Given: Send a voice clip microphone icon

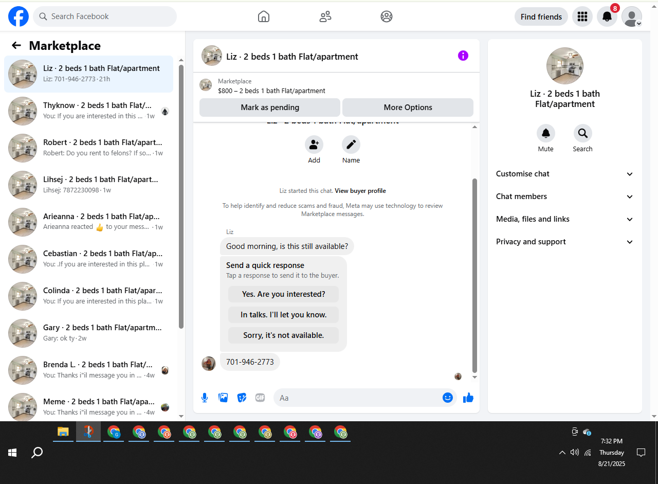Looking at the screenshot, I should click(x=205, y=398).
